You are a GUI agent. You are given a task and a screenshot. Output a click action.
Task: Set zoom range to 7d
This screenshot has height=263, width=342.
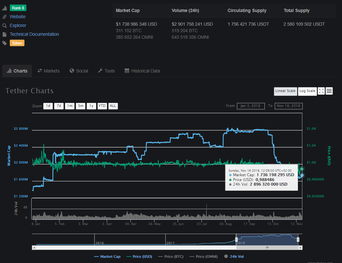[x=59, y=106]
